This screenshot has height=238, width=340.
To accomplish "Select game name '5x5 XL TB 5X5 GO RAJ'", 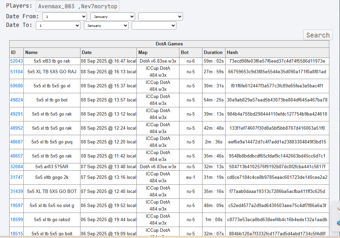I will coord(52,72).
